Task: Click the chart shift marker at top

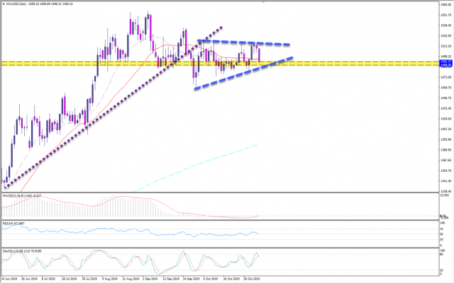Action: (263, 2)
